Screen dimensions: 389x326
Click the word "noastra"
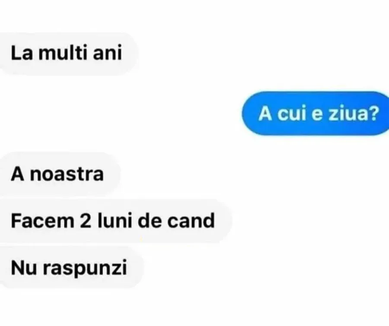67,174
